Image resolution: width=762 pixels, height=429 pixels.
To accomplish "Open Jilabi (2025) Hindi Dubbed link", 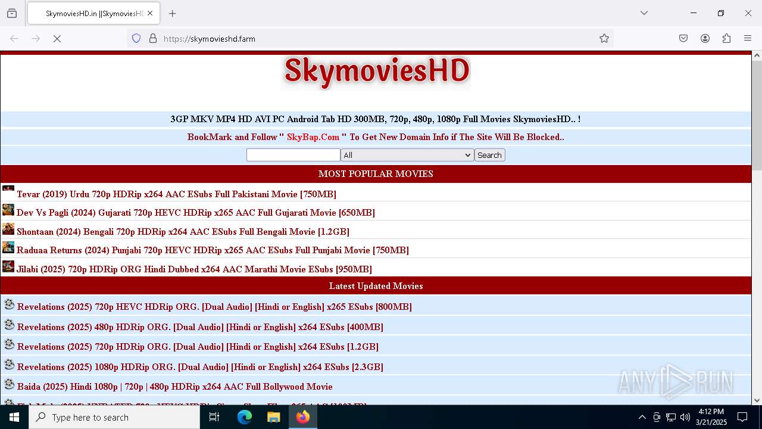I will 194,269.
